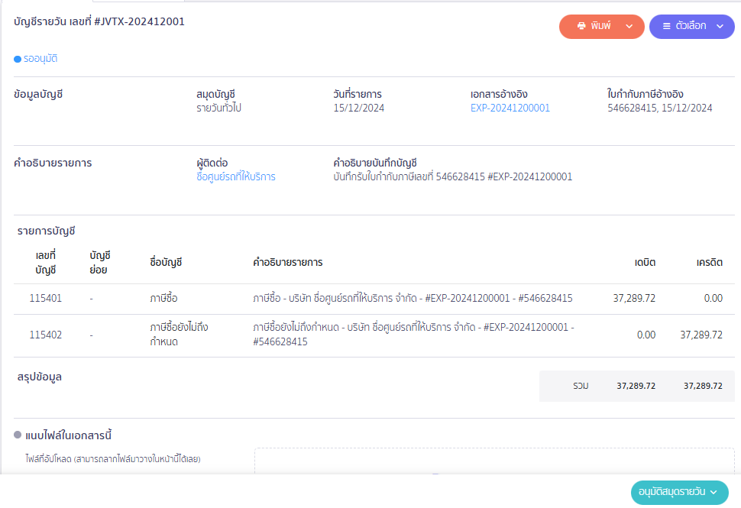Click the ชื่อบัญชี column header
Viewport: 741px width, 508px height.
click(x=166, y=263)
